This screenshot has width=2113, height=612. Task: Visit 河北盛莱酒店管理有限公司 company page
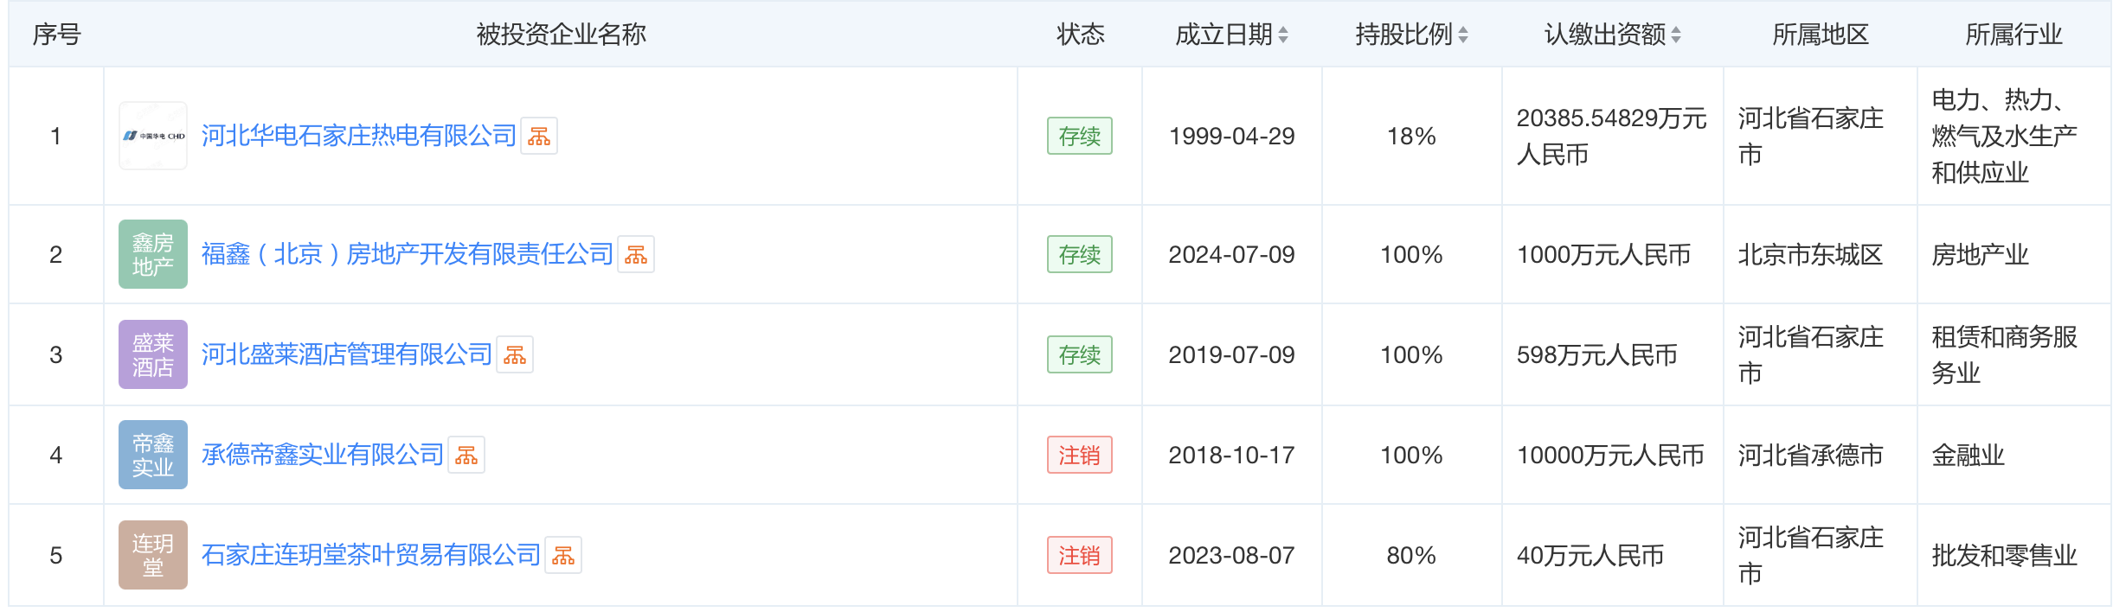346,355
